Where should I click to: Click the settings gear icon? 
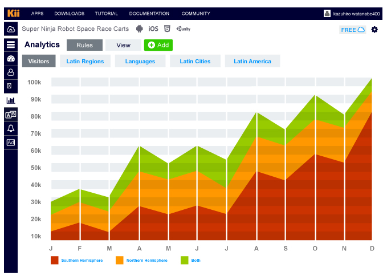[x=374, y=30]
